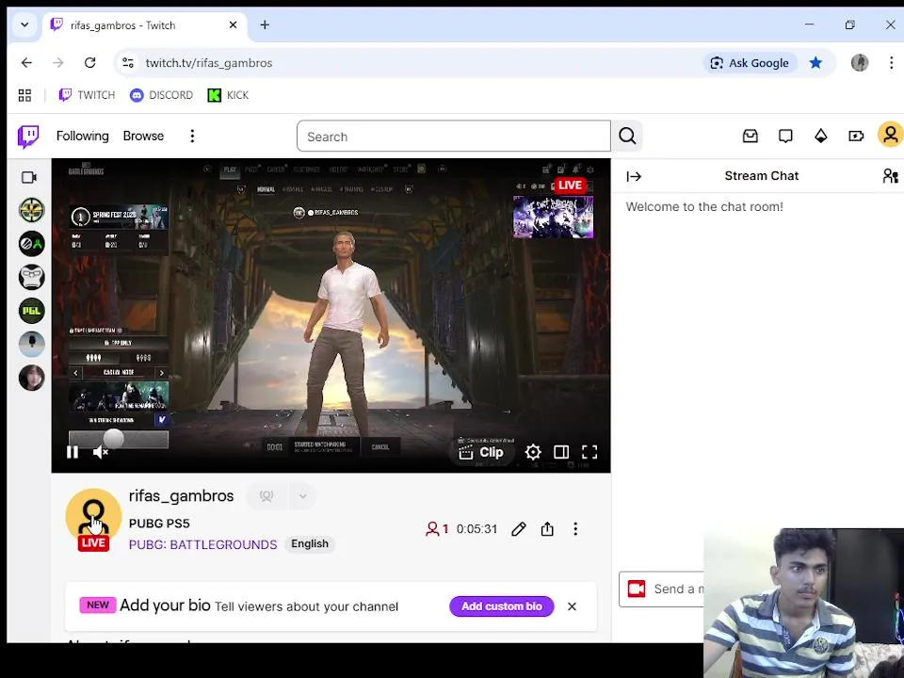Close the rifas_gambros Twitch tab

click(x=233, y=24)
